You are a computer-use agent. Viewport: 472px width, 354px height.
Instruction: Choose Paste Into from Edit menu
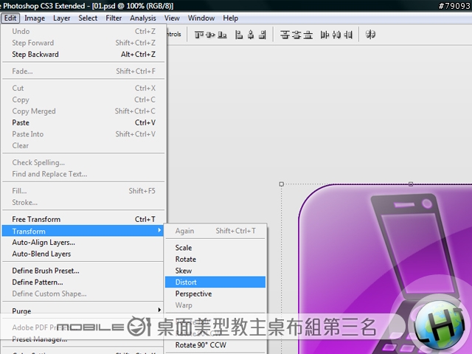point(83,134)
